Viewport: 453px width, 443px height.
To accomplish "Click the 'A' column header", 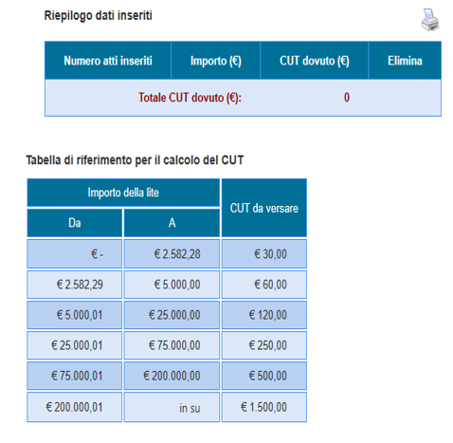I will point(172,223).
